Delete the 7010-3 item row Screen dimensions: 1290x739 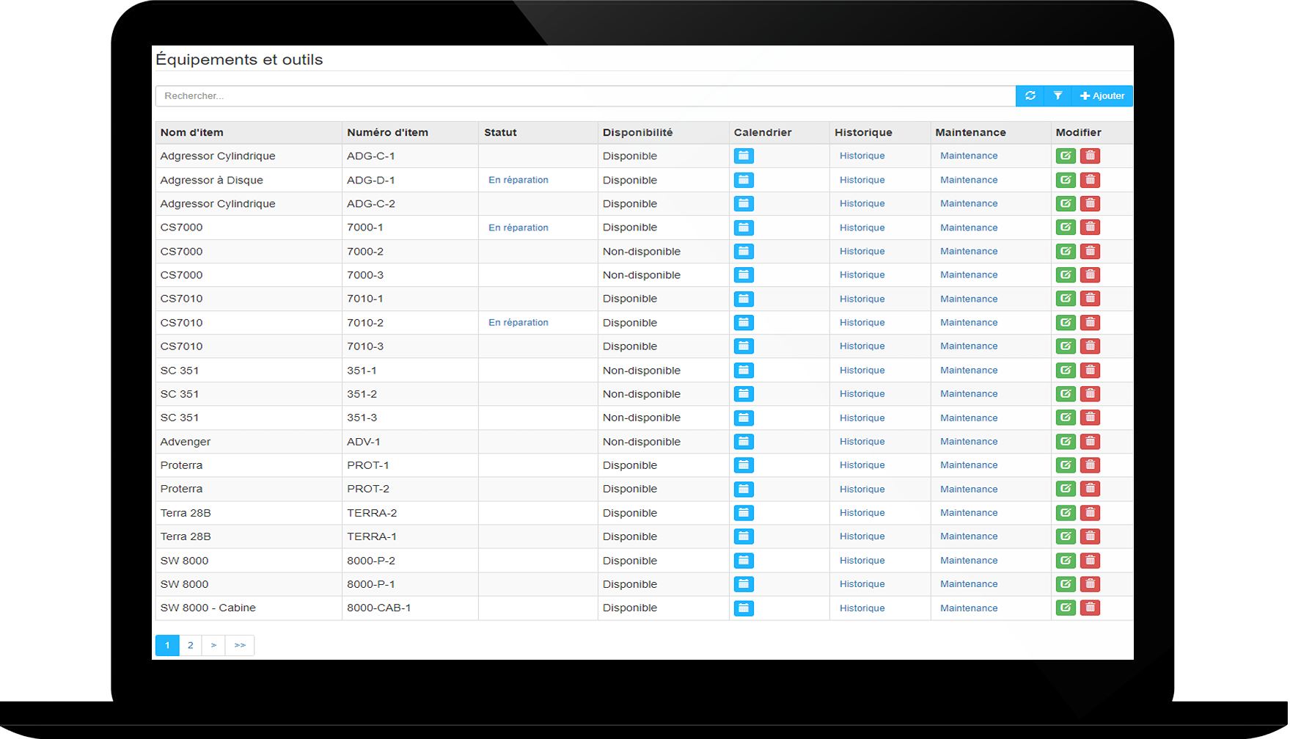(1090, 346)
